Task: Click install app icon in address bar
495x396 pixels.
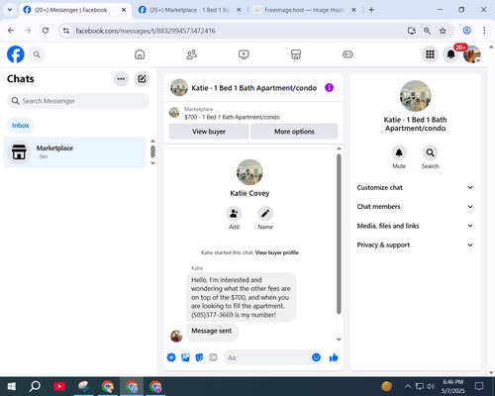Action: 412,31
